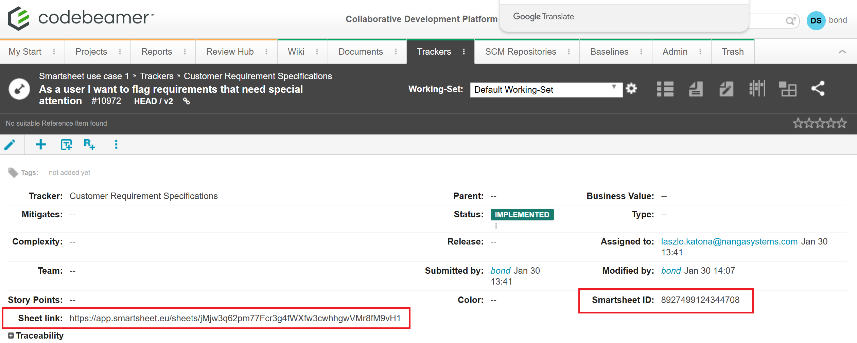Image resolution: width=857 pixels, height=343 pixels.
Task: Open laszlo.katona@nangasystems.com user link
Action: (x=729, y=241)
